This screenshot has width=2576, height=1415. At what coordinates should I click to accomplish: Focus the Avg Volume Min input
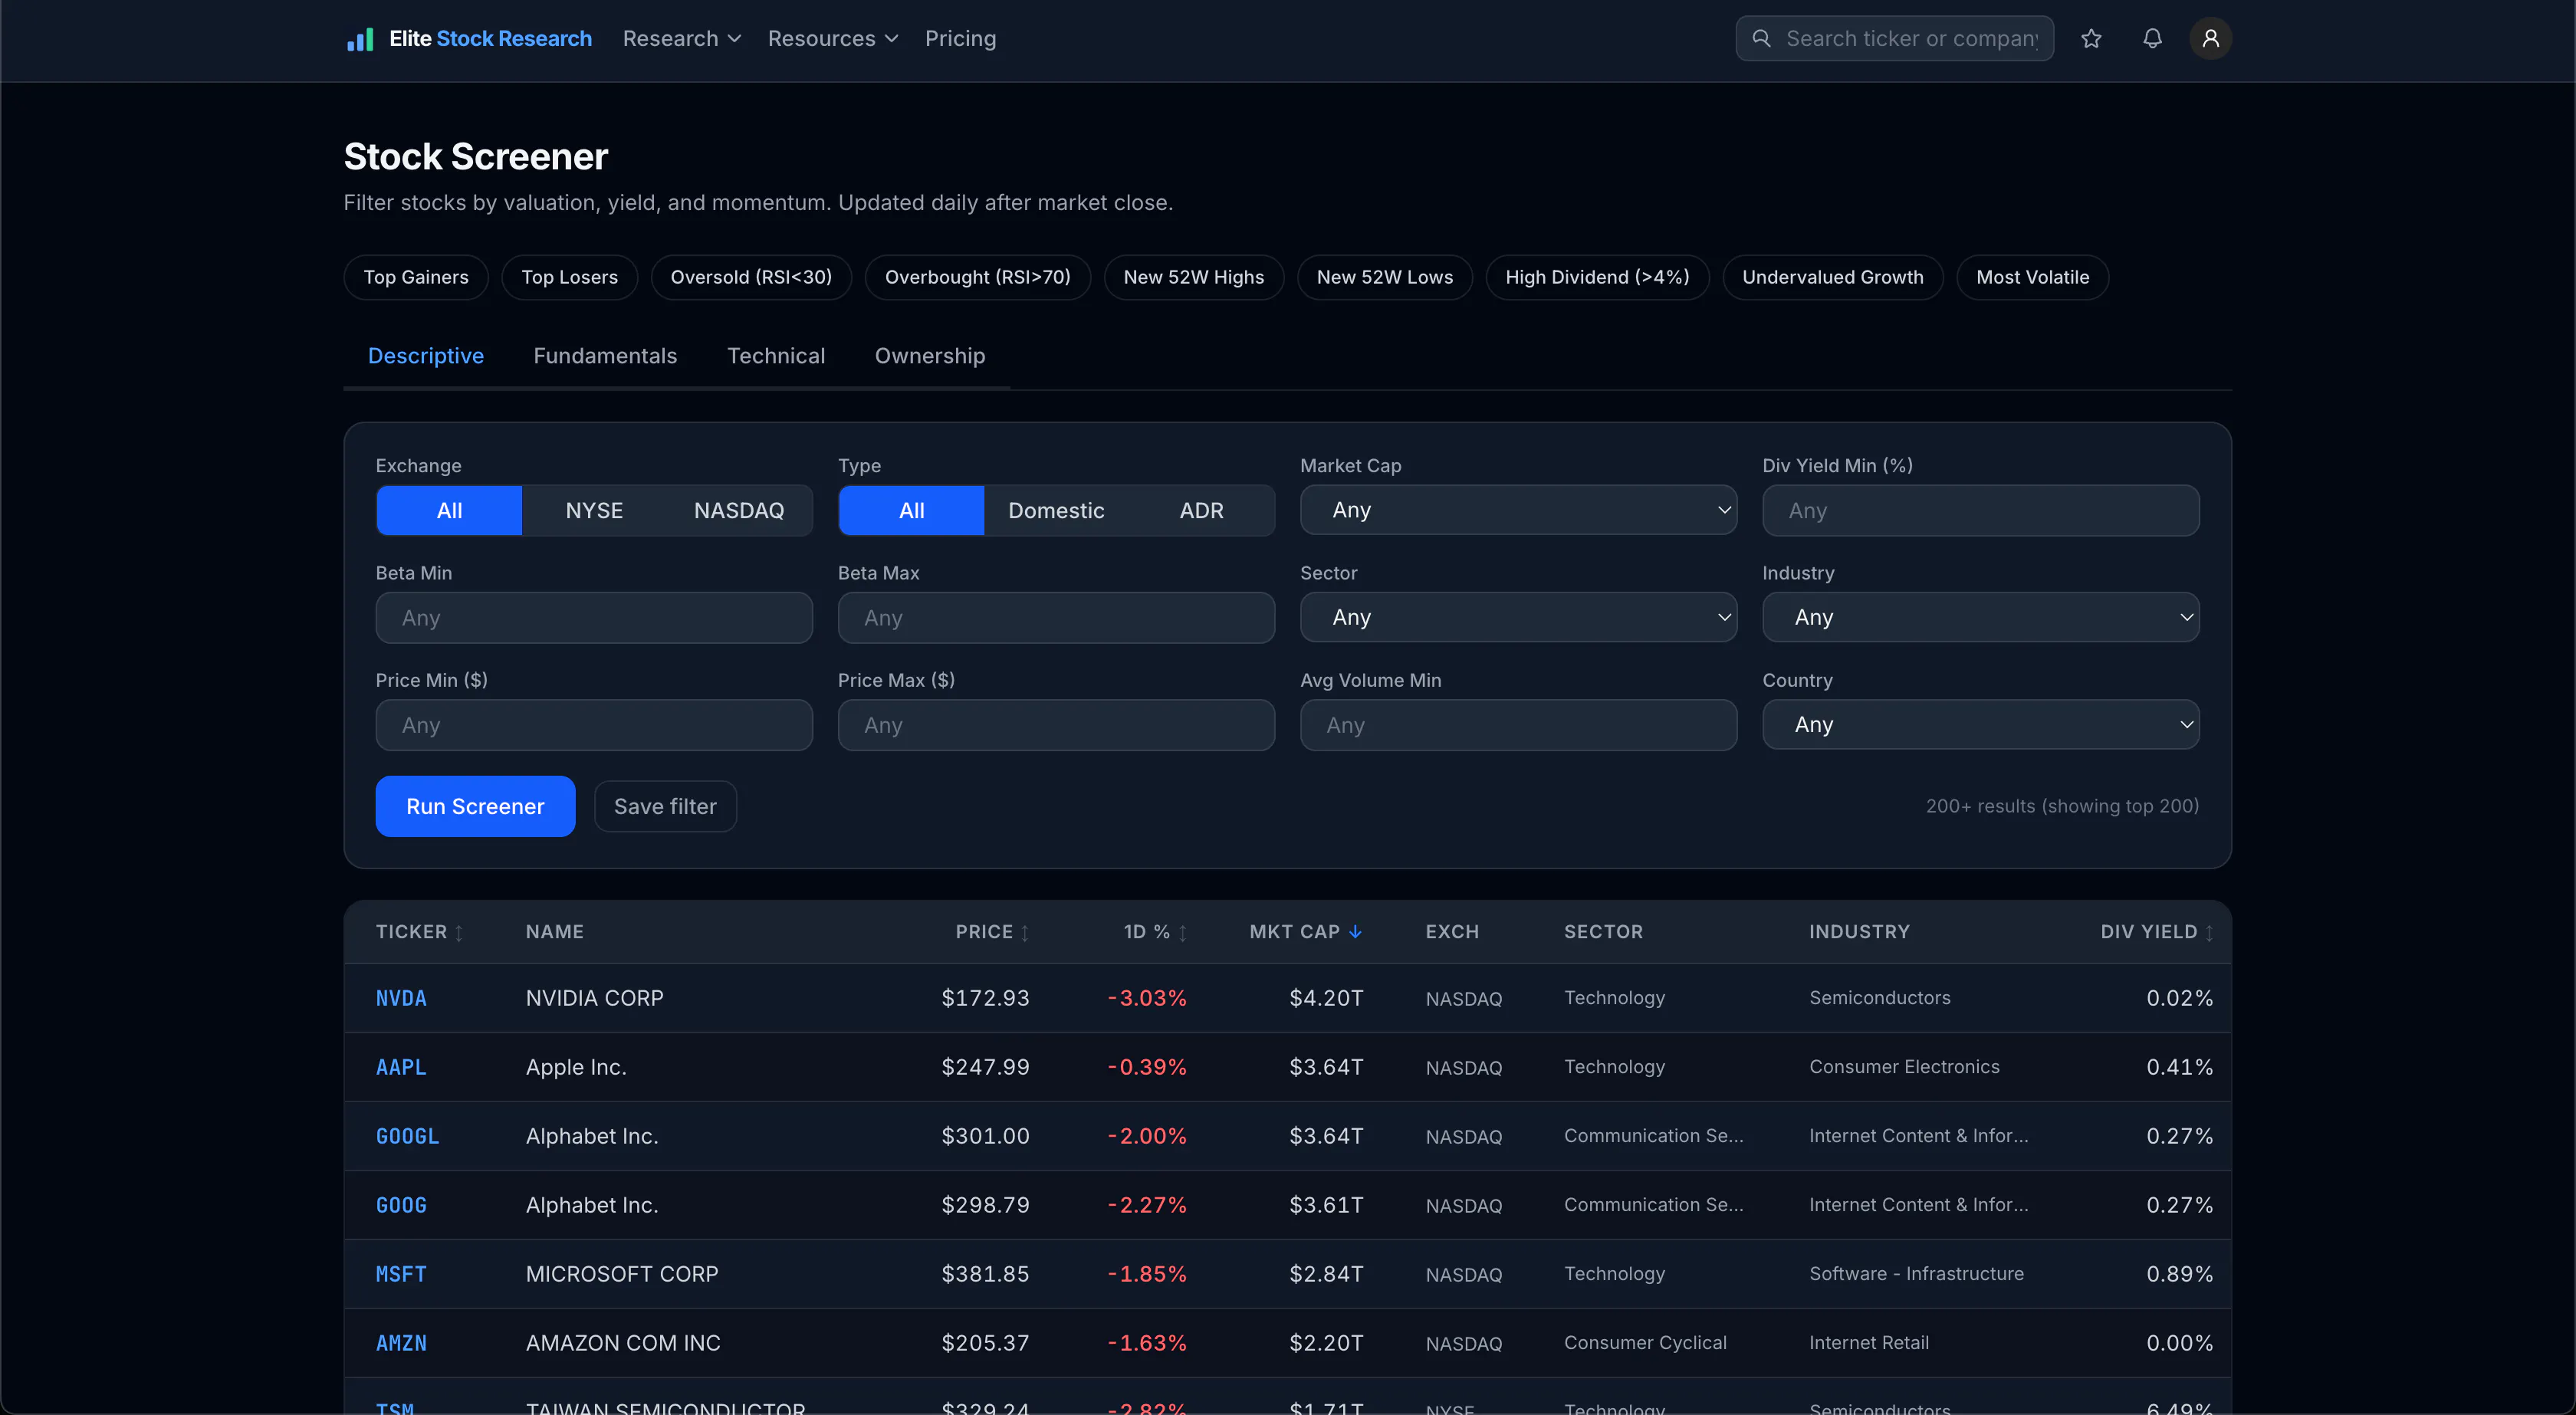pos(1518,724)
